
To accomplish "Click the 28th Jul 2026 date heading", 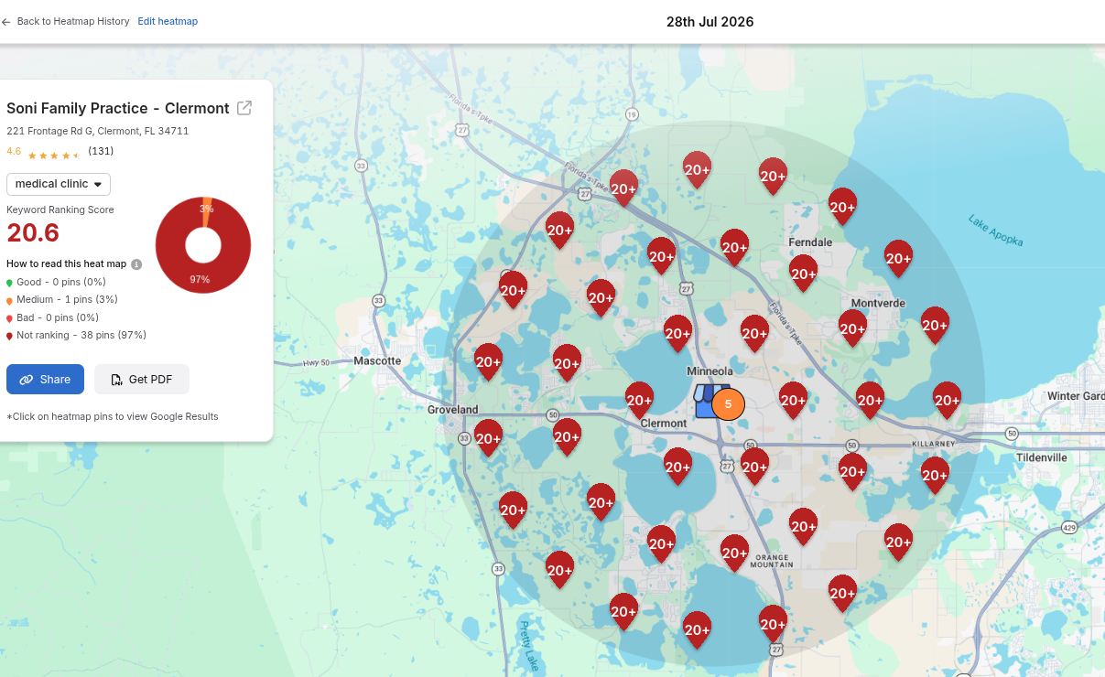I will 710,22.
